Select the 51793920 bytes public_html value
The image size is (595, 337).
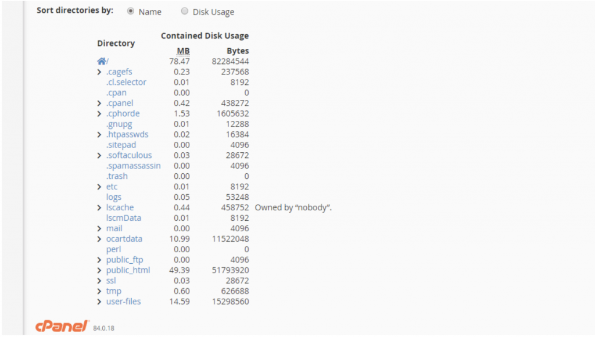click(230, 270)
